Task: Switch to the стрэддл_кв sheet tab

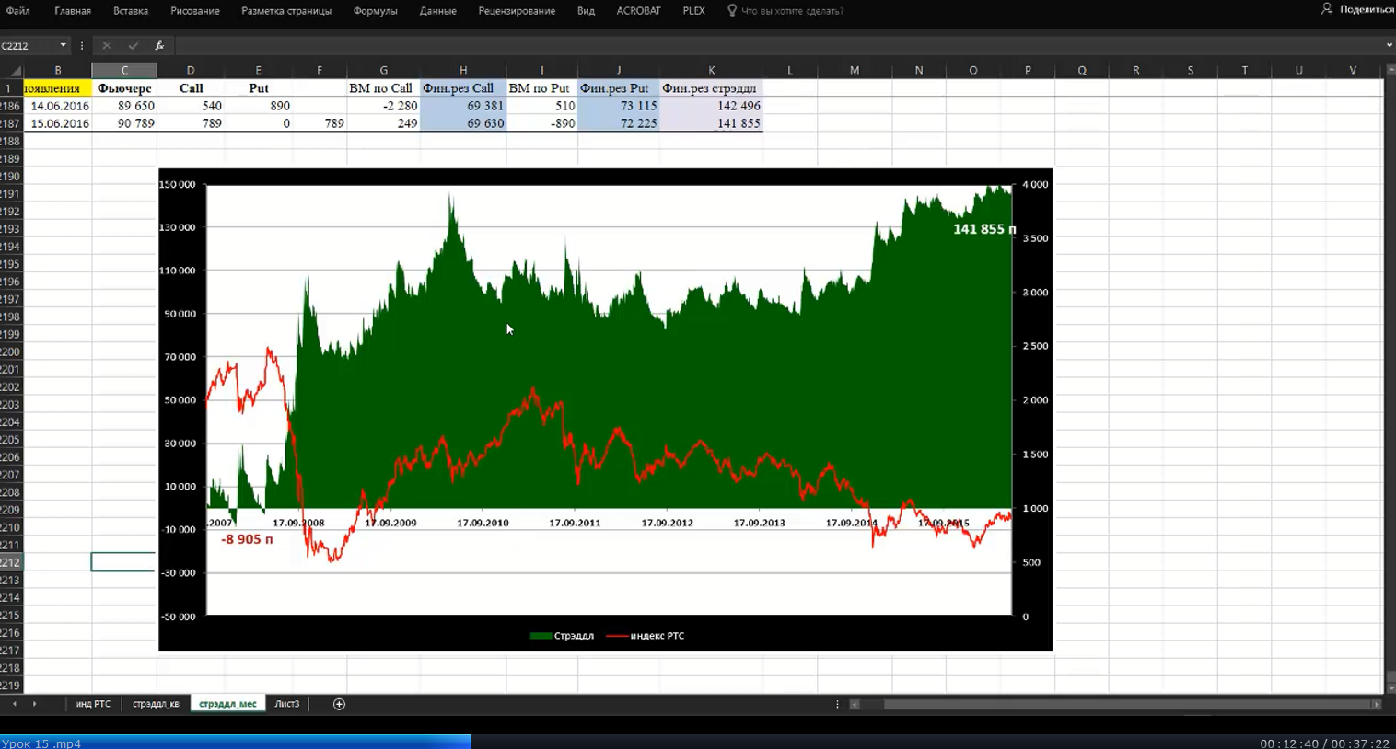Action: [156, 704]
